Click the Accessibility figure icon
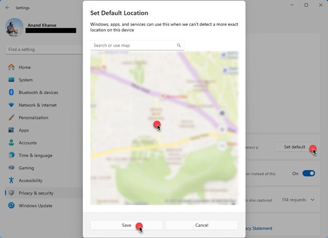The height and width of the screenshot is (238, 328). 11,180
